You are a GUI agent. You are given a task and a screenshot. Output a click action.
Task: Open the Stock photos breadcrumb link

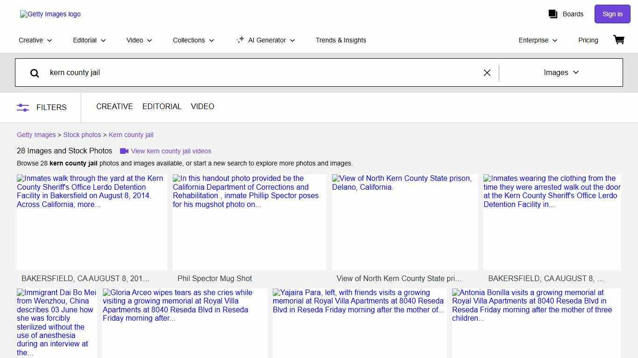point(82,135)
